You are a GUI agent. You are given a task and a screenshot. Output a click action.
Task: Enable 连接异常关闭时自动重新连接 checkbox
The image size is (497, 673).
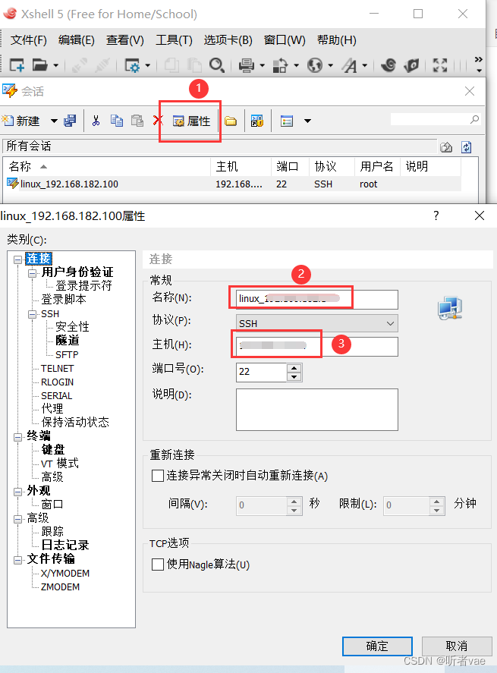tap(158, 476)
